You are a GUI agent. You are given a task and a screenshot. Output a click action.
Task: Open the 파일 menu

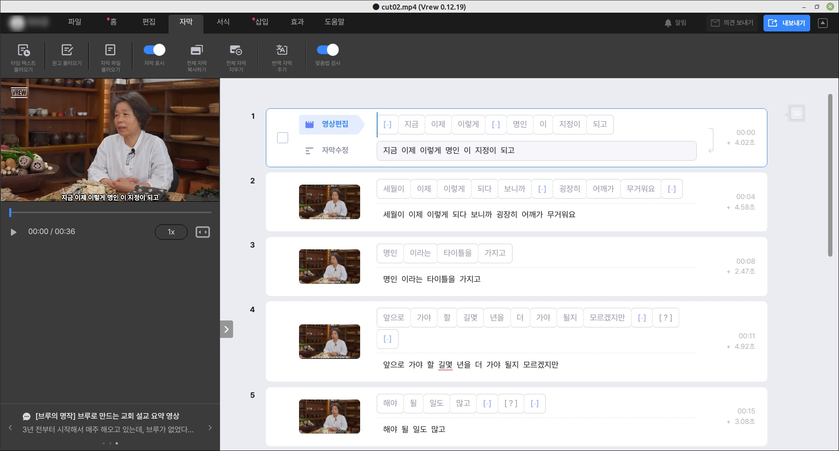75,22
